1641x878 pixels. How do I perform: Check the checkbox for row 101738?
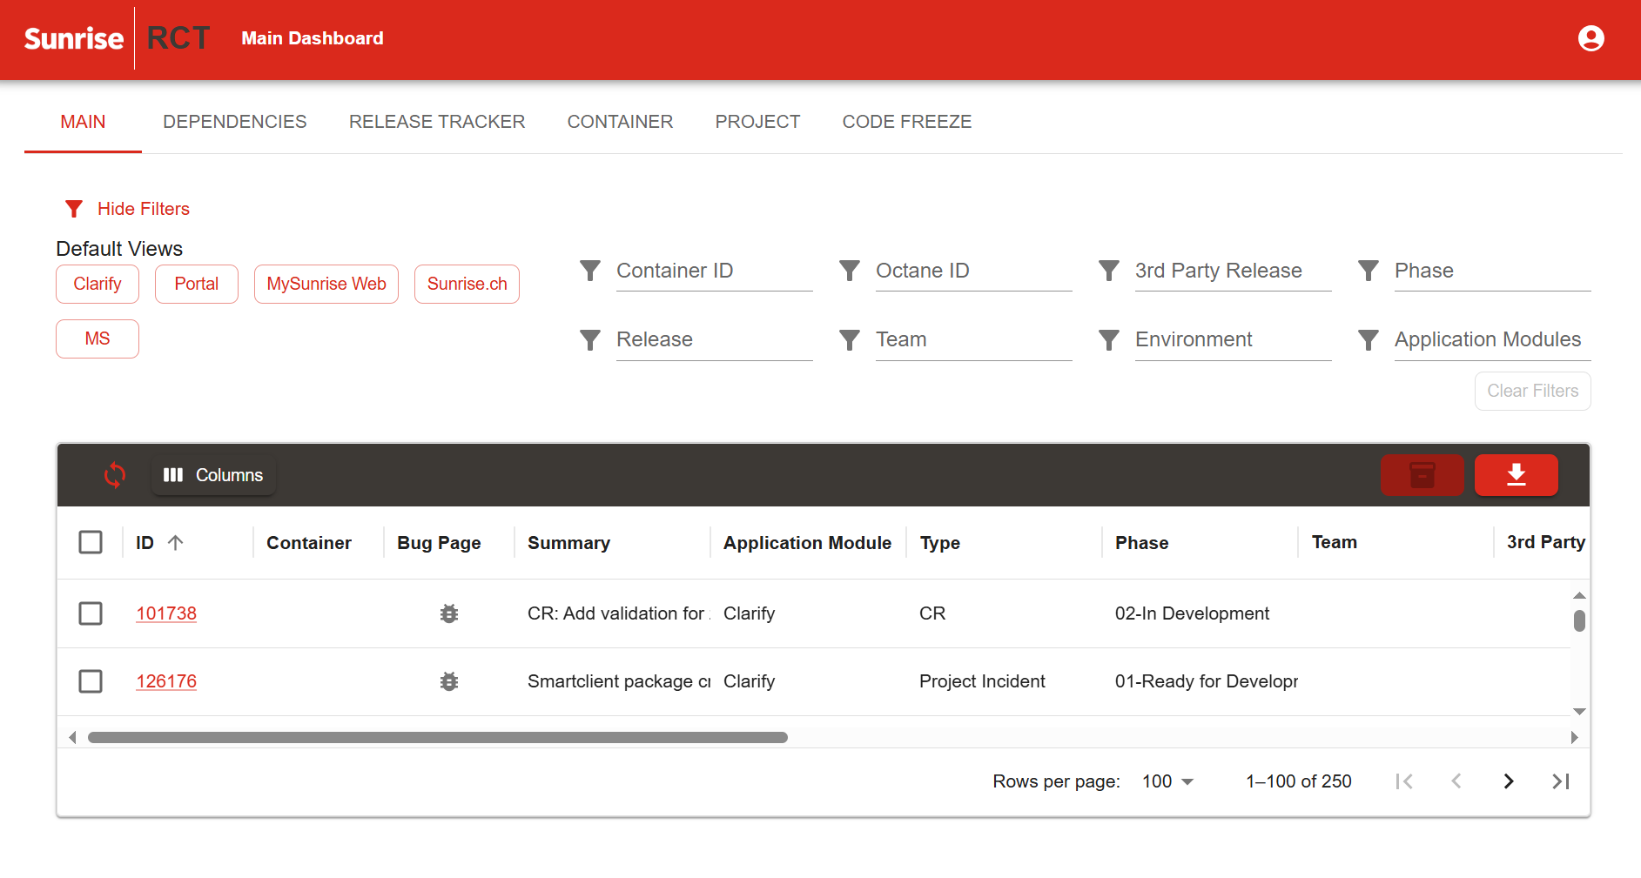tap(91, 613)
